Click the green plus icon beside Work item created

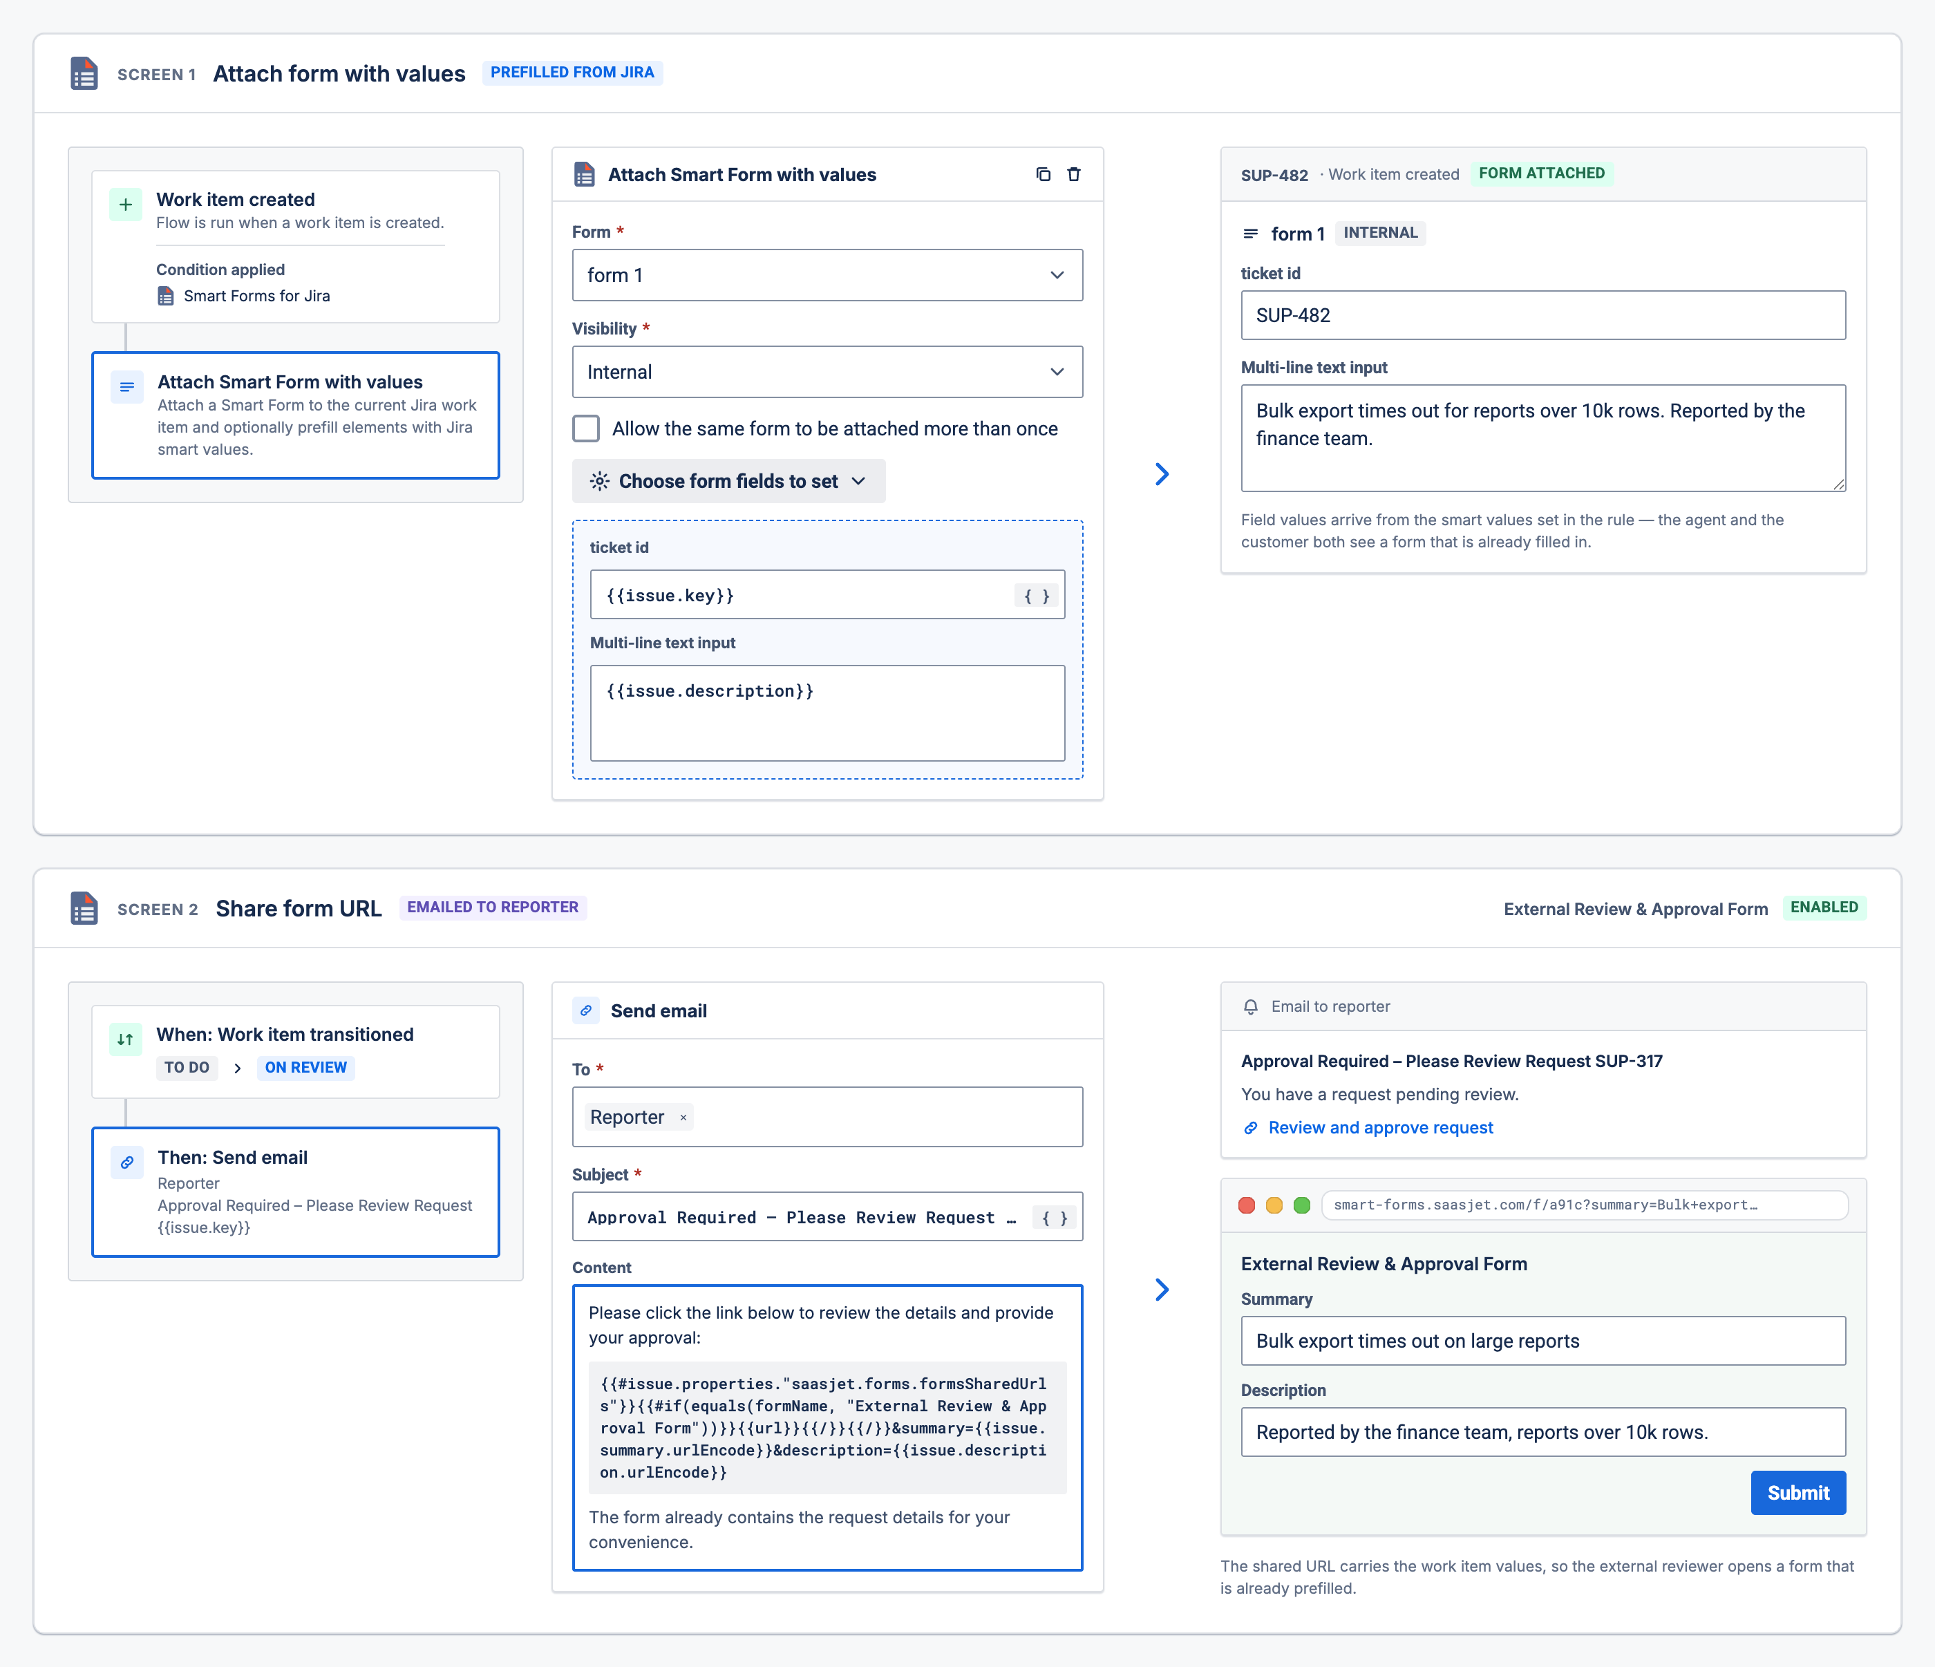(126, 205)
